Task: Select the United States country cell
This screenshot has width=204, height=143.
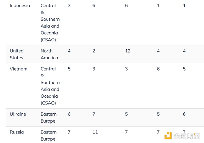Action: pyautogui.click(x=17, y=54)
